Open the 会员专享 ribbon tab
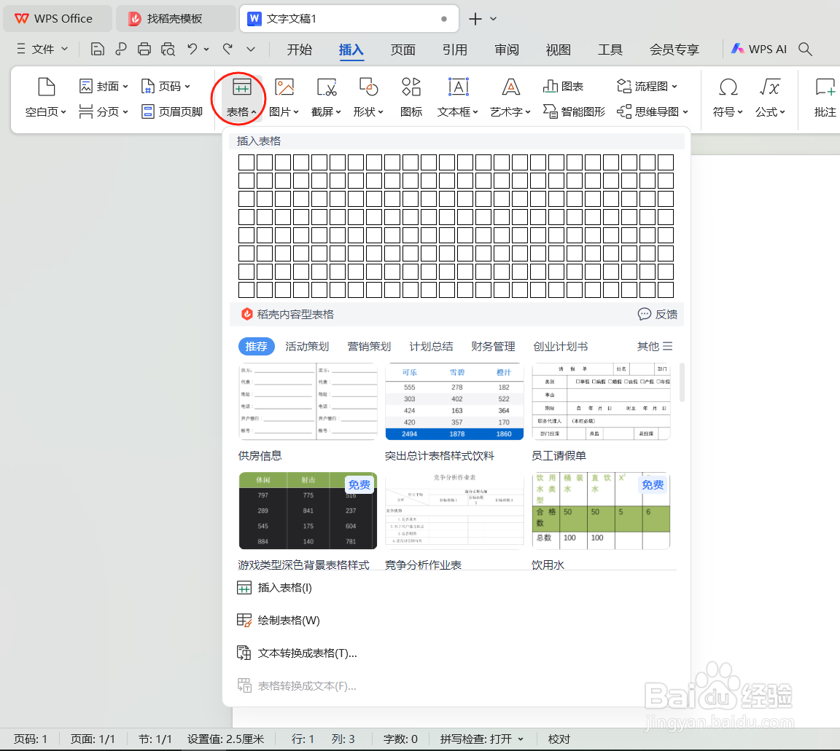Image resolution: width=840 pixels, height=751 pixels. point(674,50)
